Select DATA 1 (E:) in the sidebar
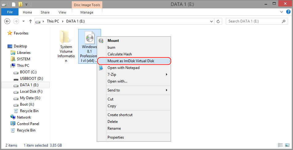 [26, 85]
